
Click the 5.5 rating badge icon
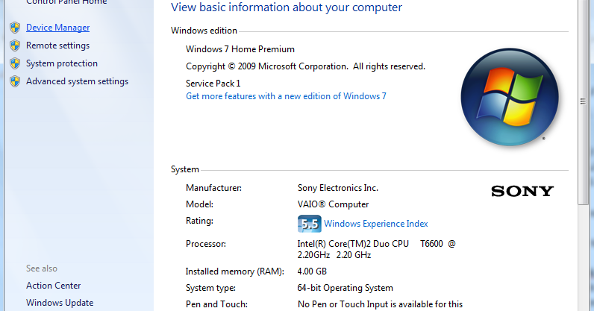pyautogui.click(x=309, y=224)
